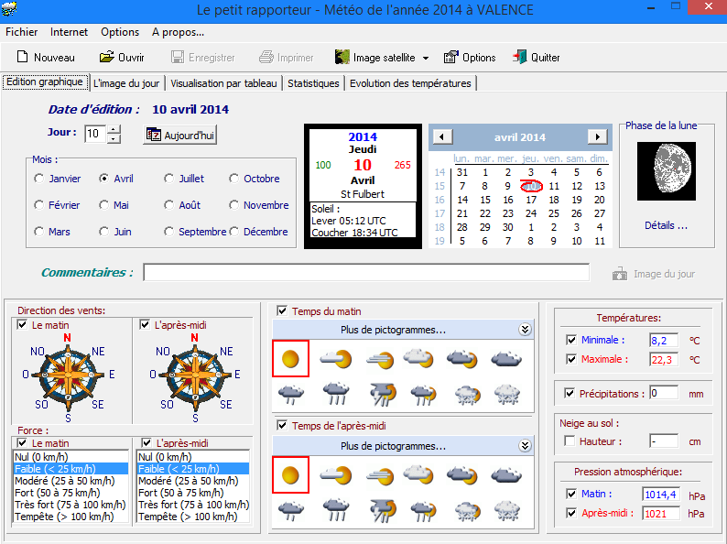Click the Aujourd'hui button
Screen dimensions: 727x544
pyautogui.click(x=179, y=135)
